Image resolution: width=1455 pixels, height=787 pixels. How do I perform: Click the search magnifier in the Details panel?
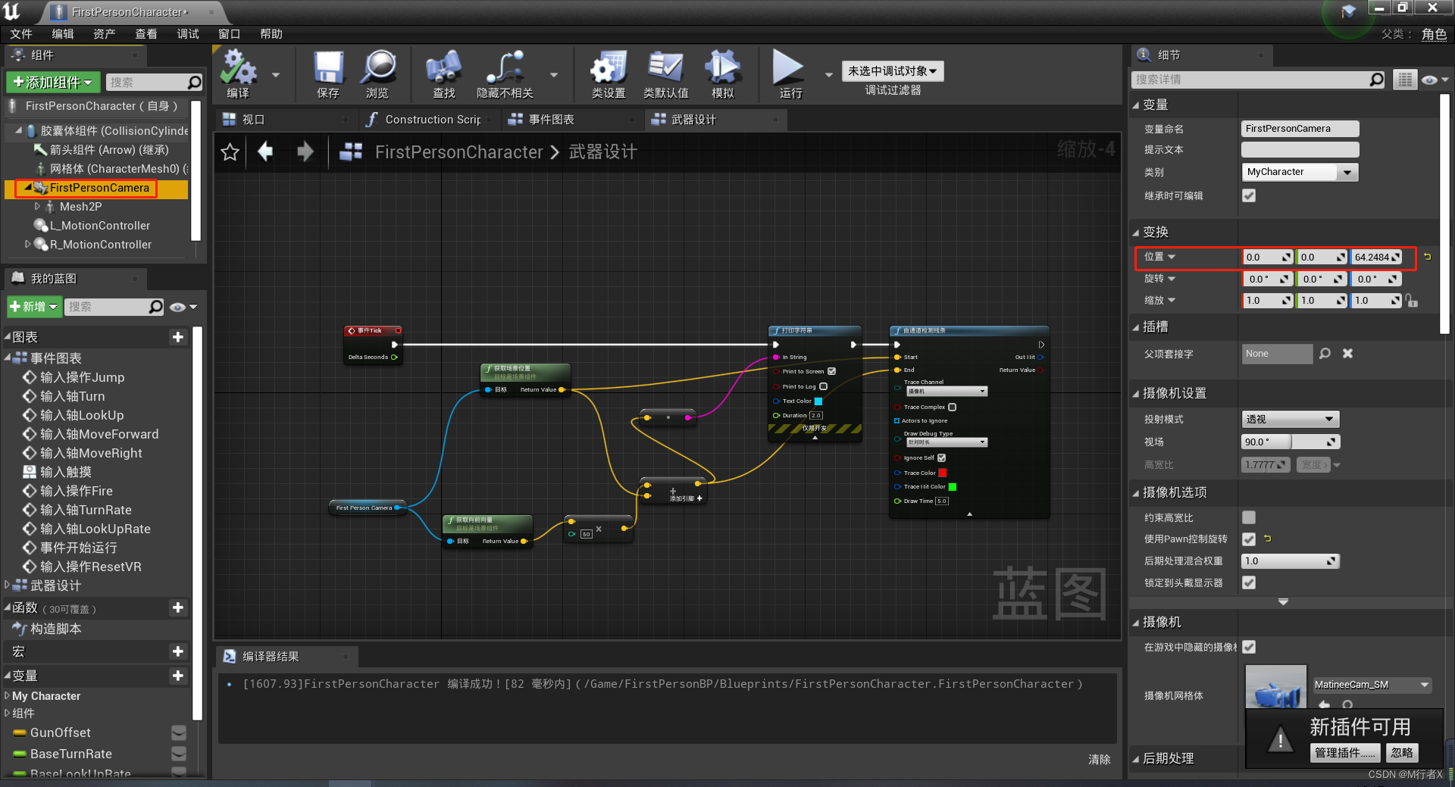click(1376, 80)
